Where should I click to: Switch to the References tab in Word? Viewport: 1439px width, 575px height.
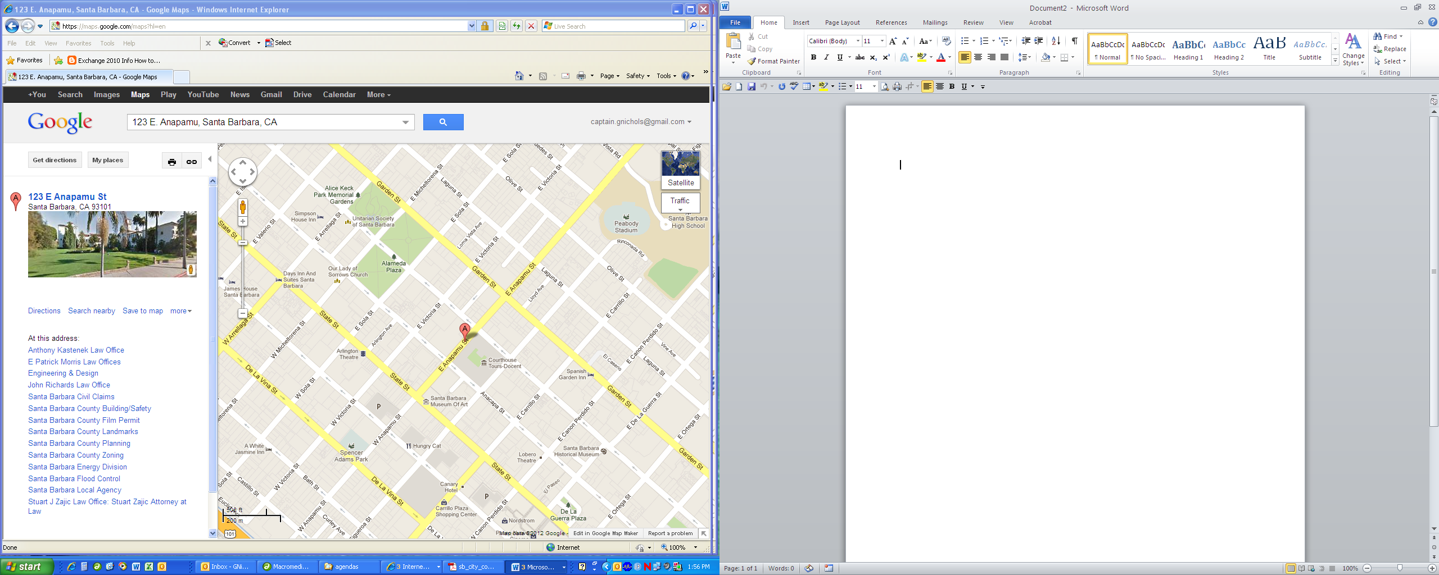click(x=891, y=22)
